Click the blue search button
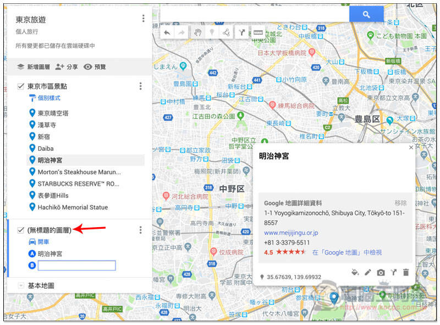Image resolution: width=440 pixels, height=325 pixels. coord(366,14)
